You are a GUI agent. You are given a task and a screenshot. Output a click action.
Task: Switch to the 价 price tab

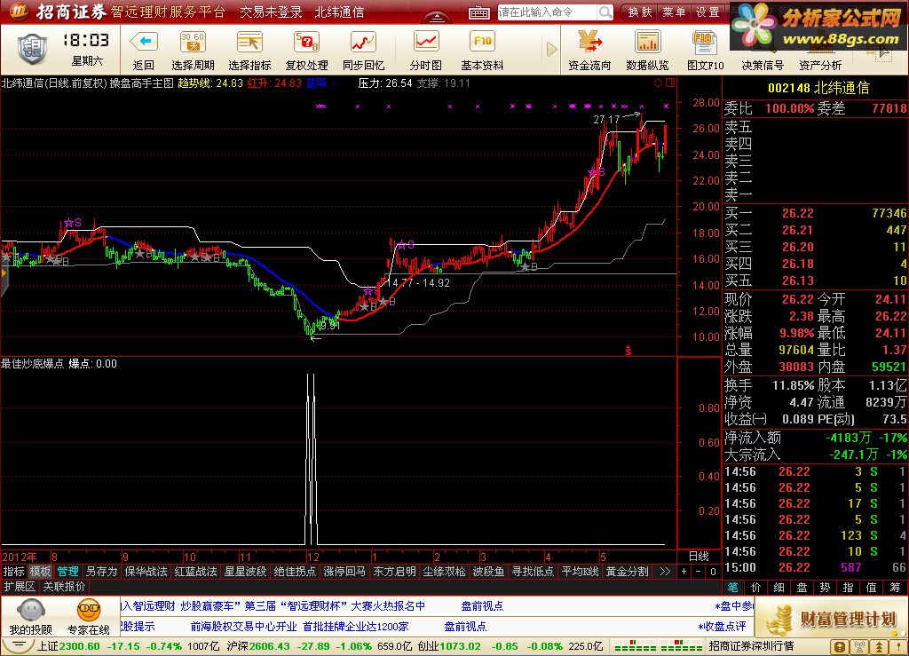coord(756,587)
